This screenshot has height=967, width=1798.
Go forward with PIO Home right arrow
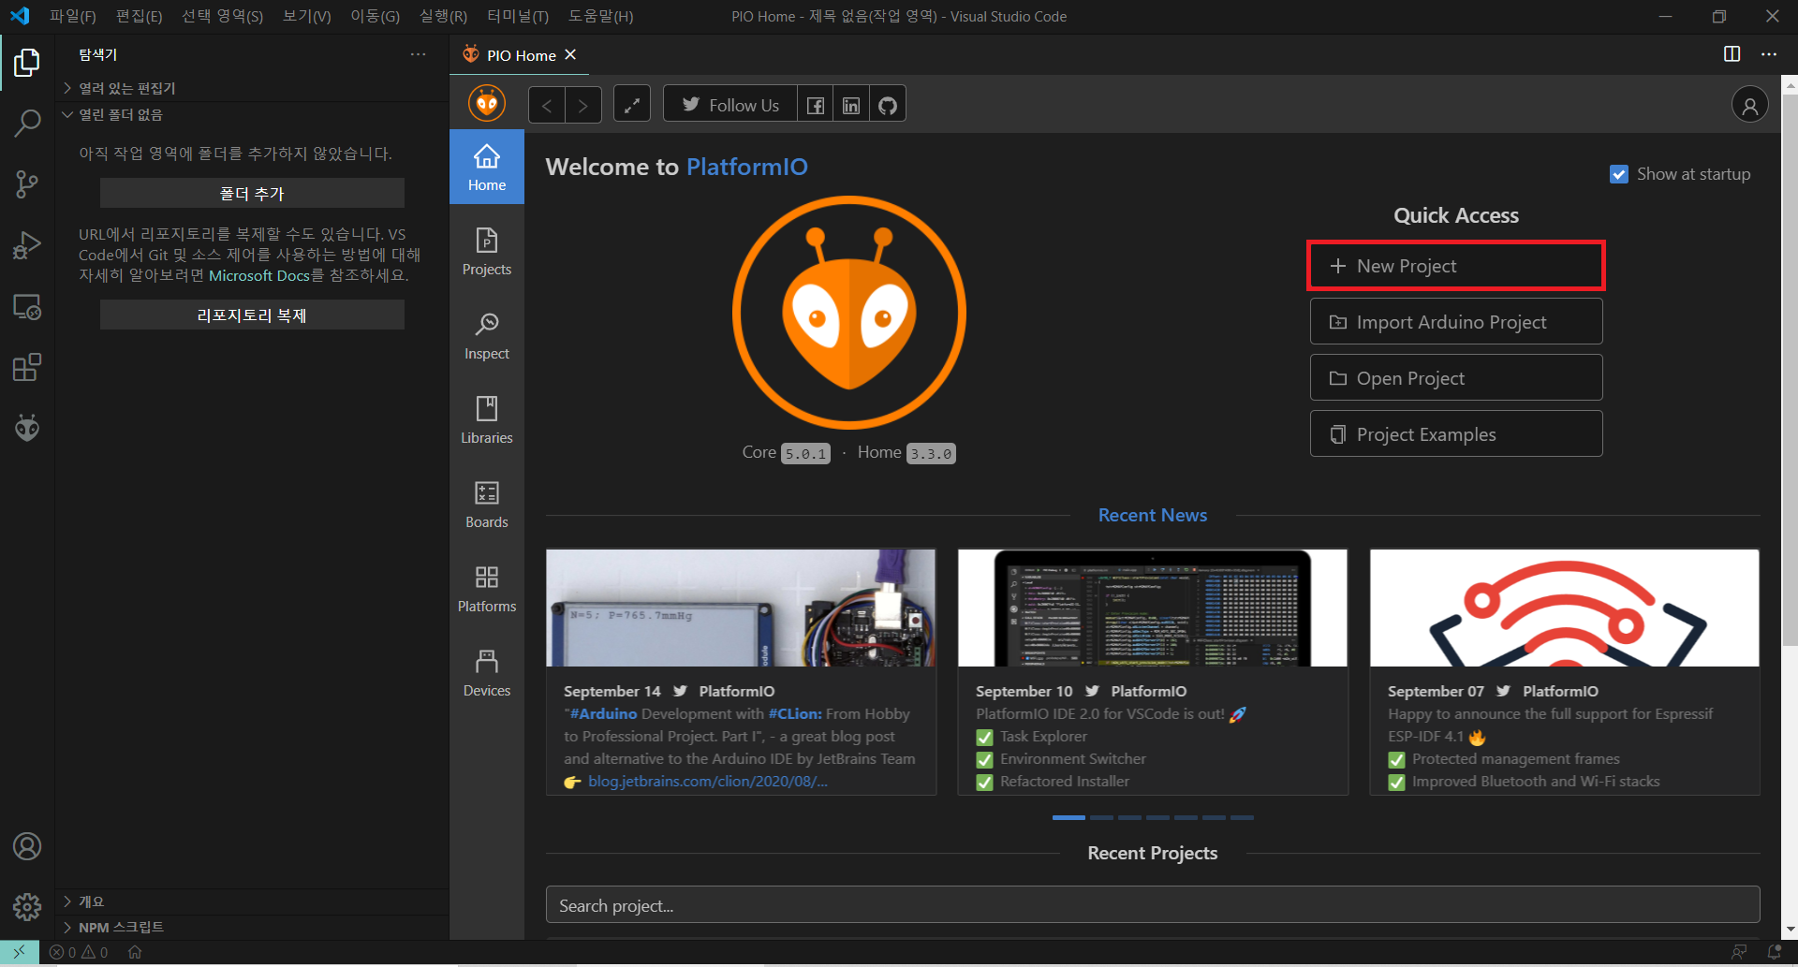tap(583, 105)
